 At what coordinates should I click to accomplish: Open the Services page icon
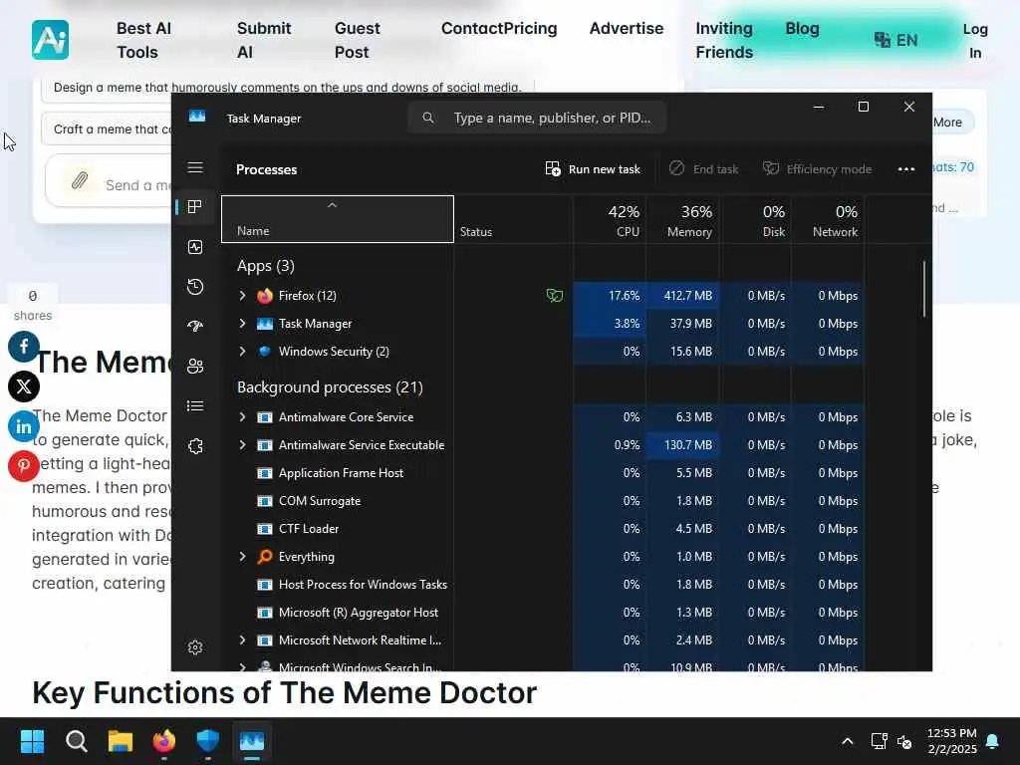pos(195,446)
